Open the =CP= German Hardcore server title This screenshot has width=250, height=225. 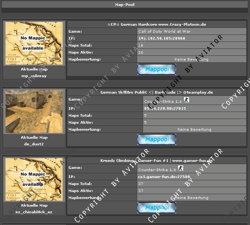157,24
